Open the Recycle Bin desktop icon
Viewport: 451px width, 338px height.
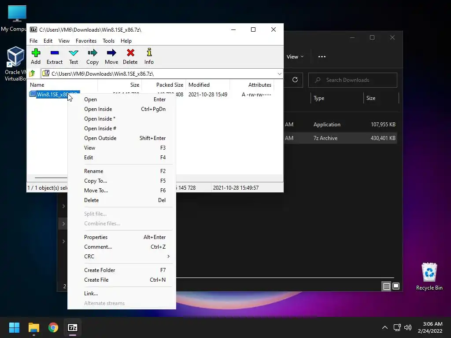point(429,276)
